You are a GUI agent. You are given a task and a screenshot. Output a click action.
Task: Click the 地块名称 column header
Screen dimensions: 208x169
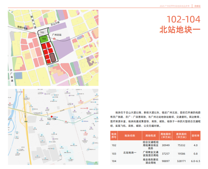130,135
